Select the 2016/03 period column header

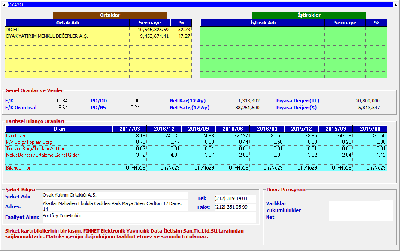tap(267, 129)
